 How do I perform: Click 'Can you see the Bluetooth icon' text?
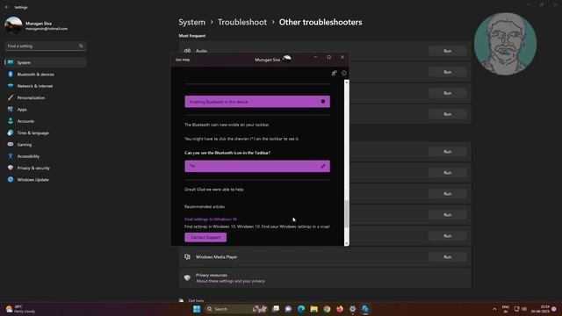[227, 153]
